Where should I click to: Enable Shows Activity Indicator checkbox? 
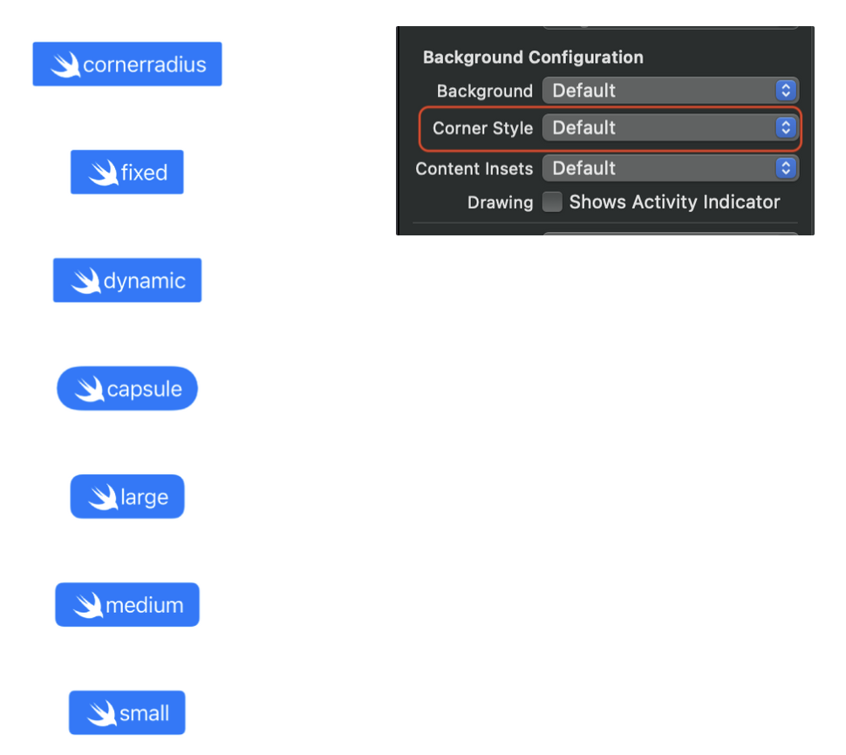552,202
